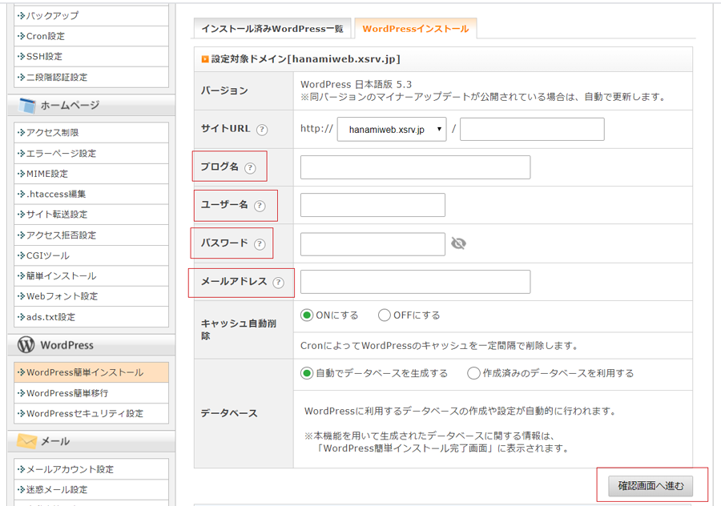Click the WordPress logo in sidebar header
721x506 pixels.
26,344
